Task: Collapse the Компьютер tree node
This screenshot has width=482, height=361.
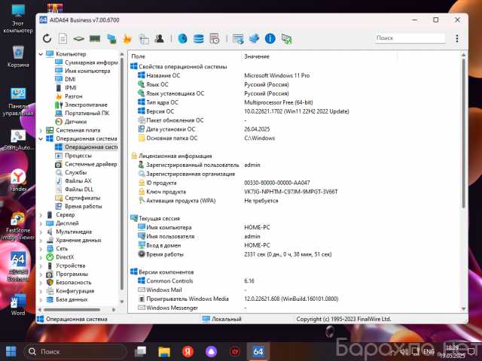Action: click(41, 54)
